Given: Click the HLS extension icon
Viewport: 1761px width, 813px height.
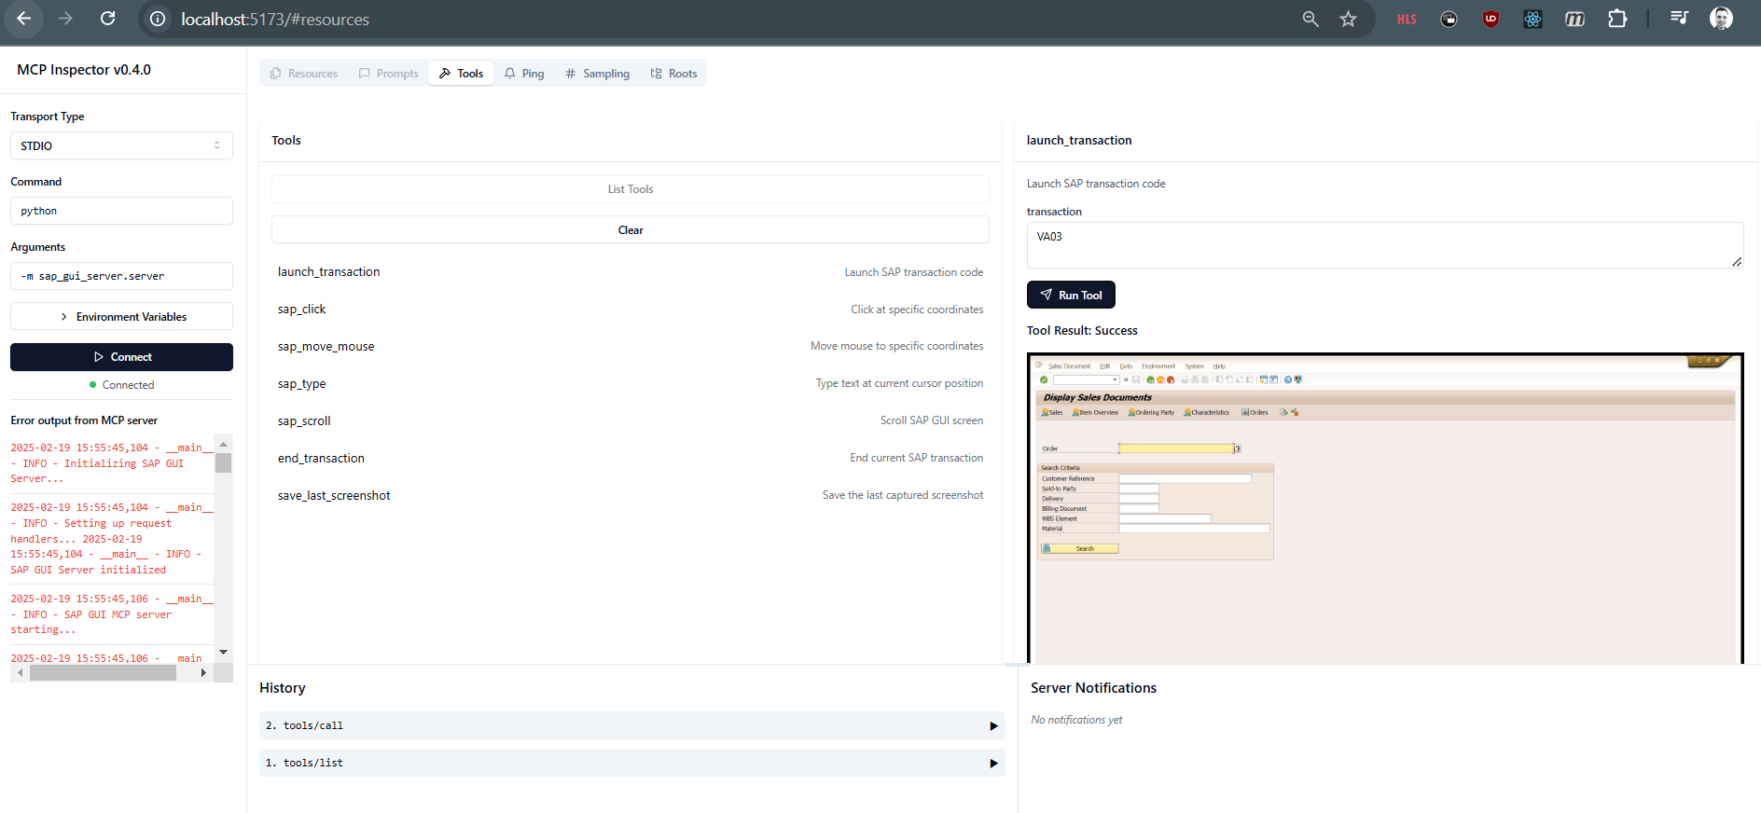Looking at the screenshot, I should tap(1407, 19).
